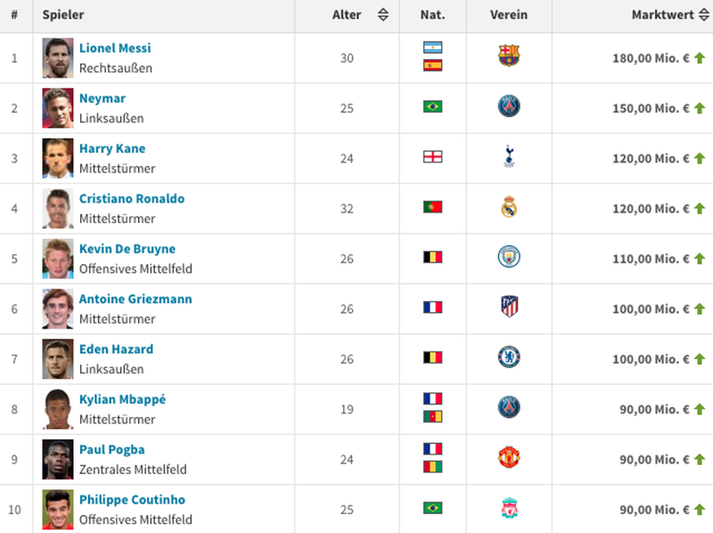Click Paul Pogba's portrait thumbnail
Image resolution: width=713 pixels, height=533 pixels.
point(58,459)
